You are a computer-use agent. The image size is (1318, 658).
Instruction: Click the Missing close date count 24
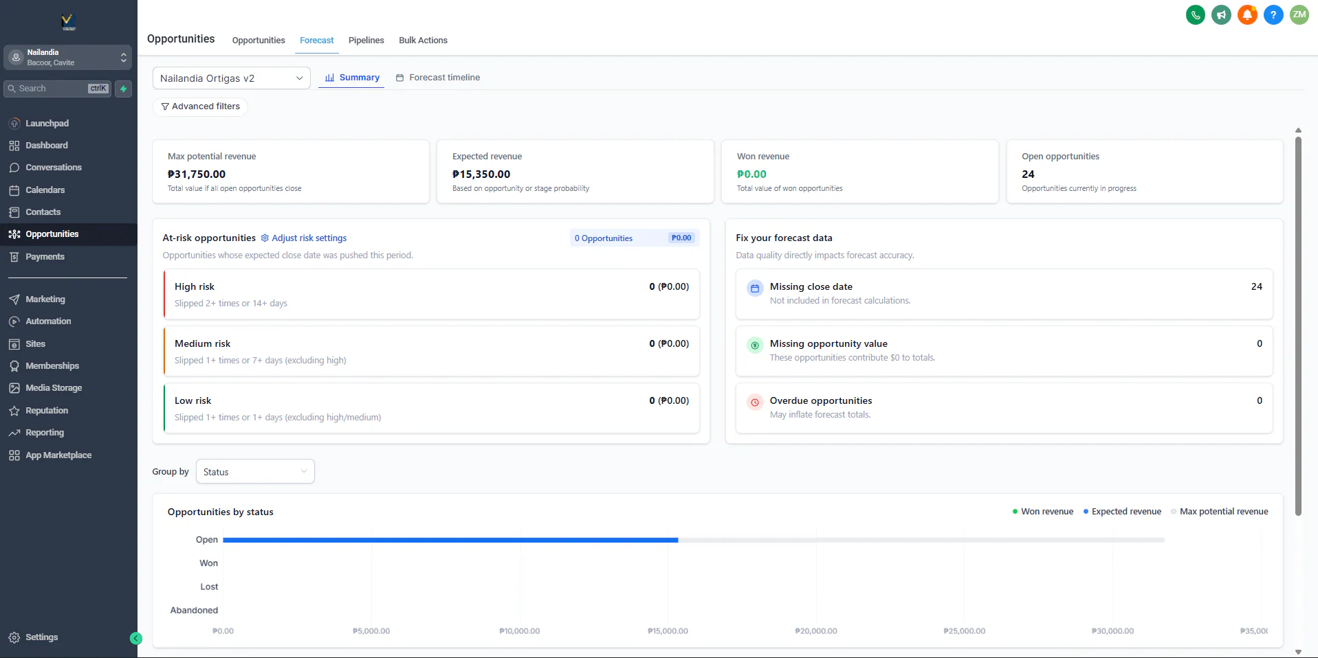[1257, 286]
